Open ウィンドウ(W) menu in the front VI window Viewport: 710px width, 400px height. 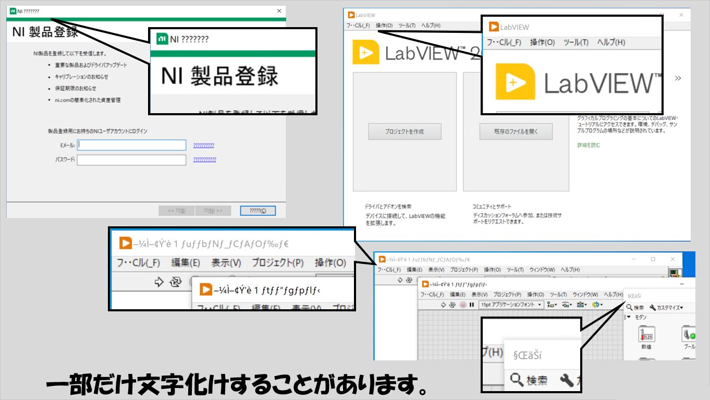585,295
